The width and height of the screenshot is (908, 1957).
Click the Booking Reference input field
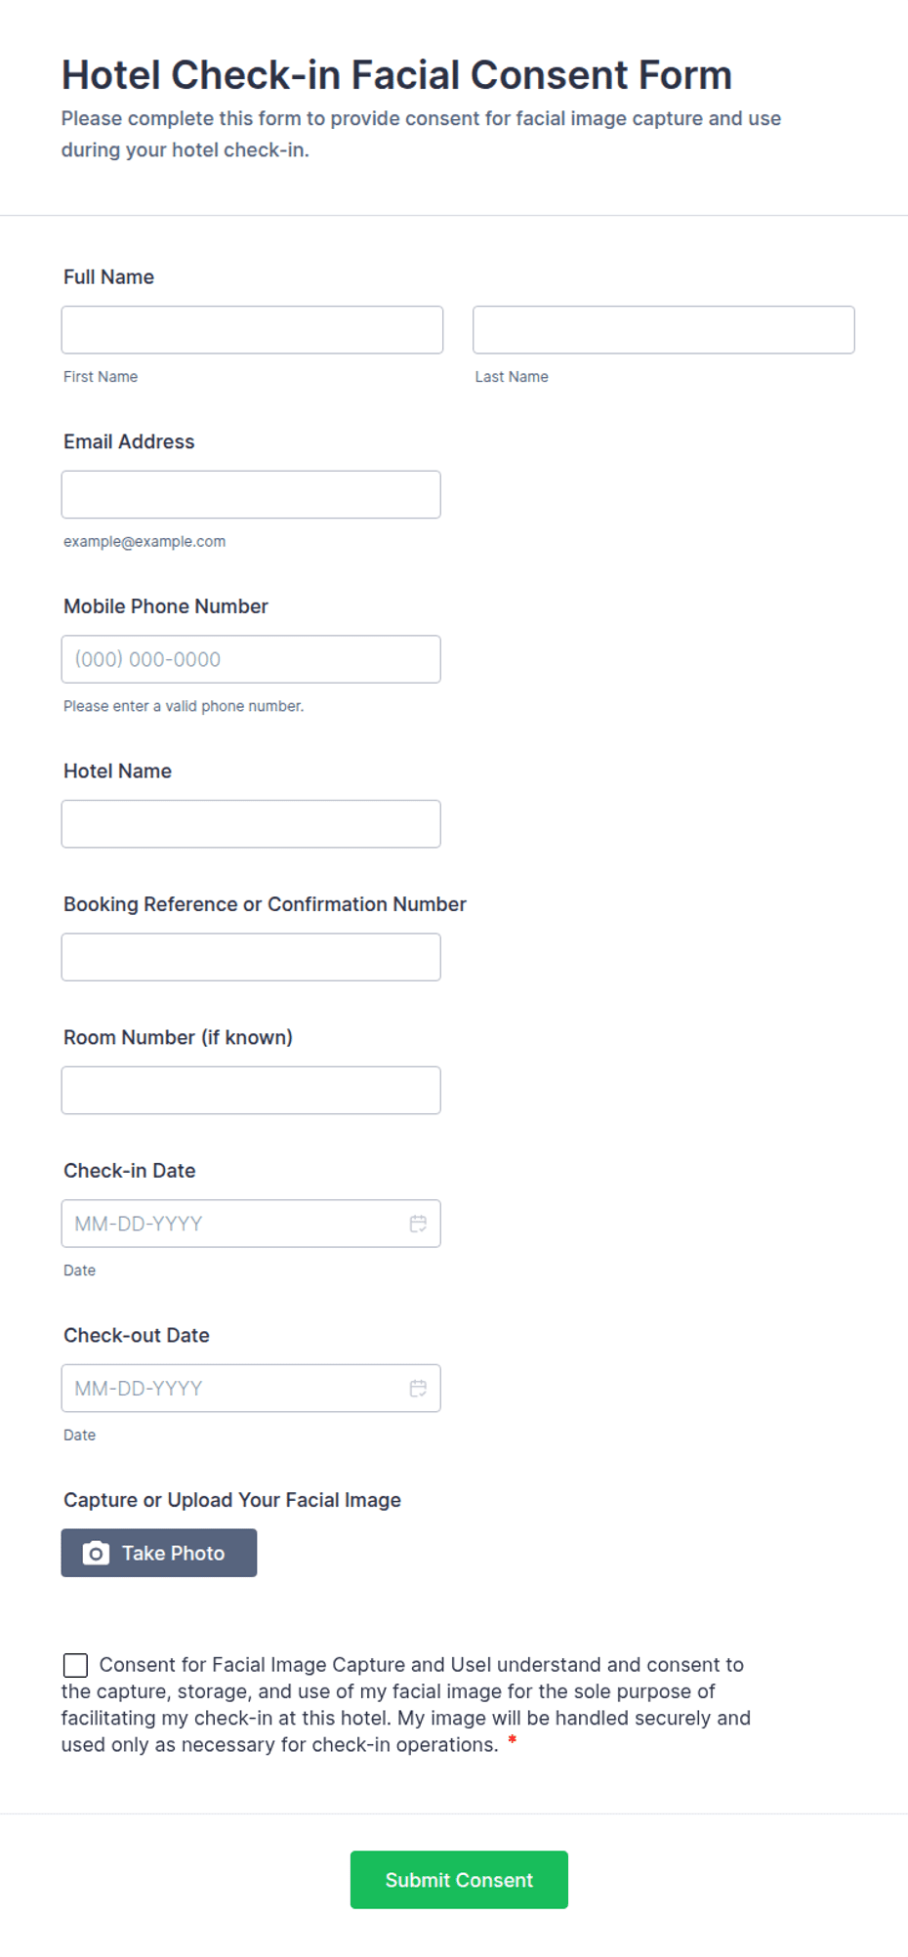251,957
